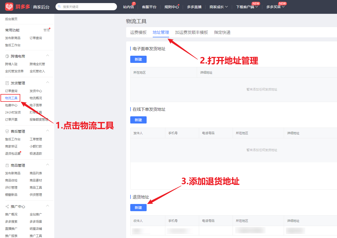Open 电子面单 link
337x238 pixels.
click(x=36, y=105)
